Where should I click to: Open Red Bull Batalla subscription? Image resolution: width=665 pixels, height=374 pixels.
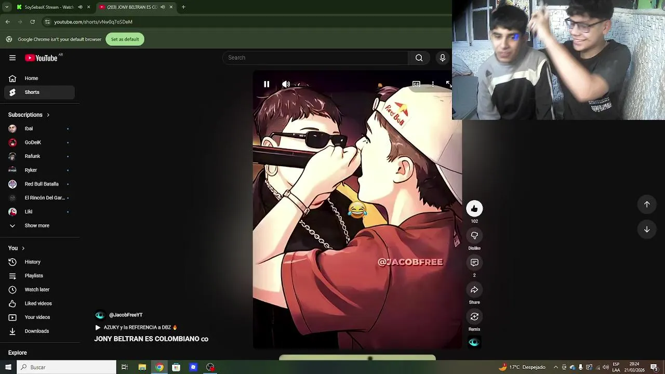click(x=39, y=184)
